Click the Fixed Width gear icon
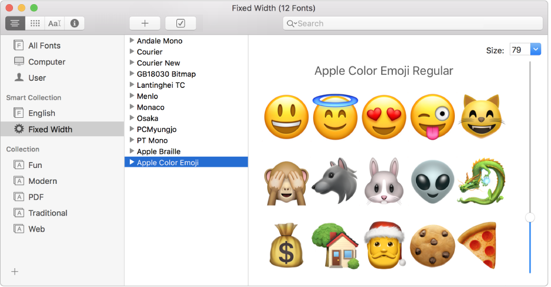The image size is (551, 287). [19, 128]
